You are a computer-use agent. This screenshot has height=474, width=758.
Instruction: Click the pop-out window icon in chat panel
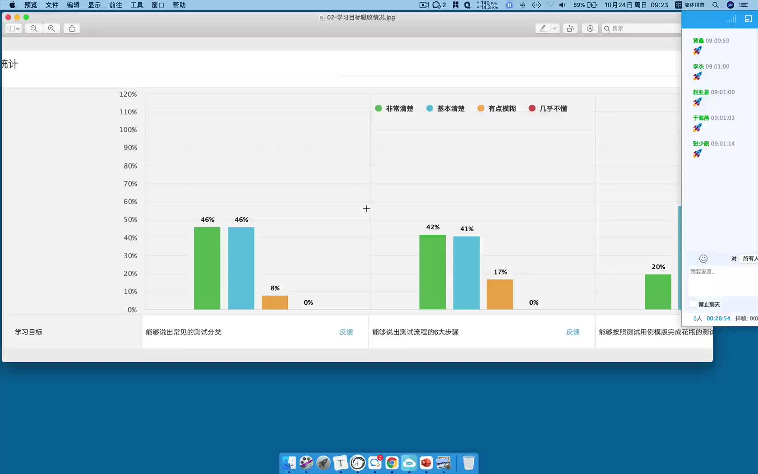(x=749, y=19)
